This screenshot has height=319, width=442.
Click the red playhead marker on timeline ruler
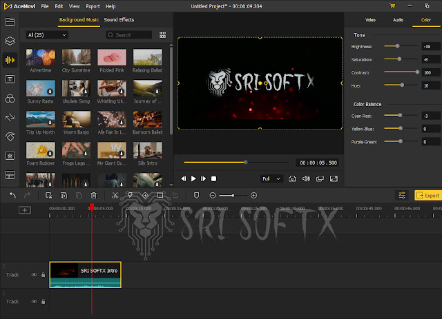[92, 207]
